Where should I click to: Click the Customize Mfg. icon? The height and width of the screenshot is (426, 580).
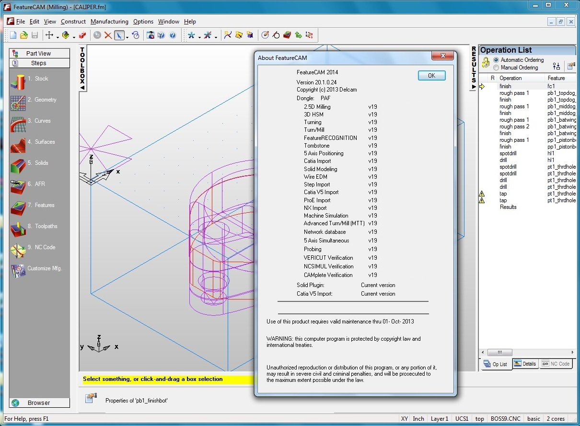tap(18, 272)
